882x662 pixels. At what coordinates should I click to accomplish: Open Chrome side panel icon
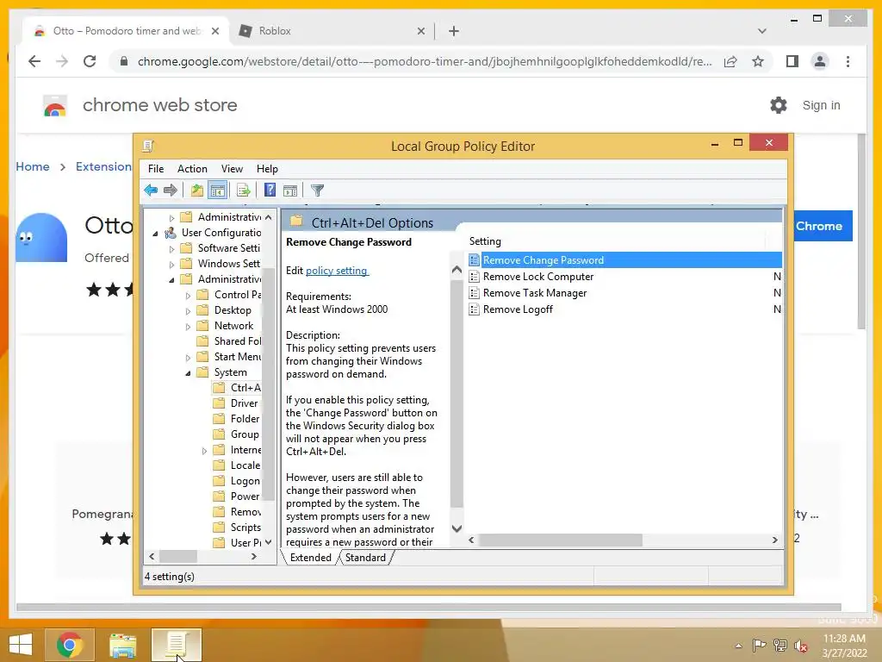pos(792,61)
